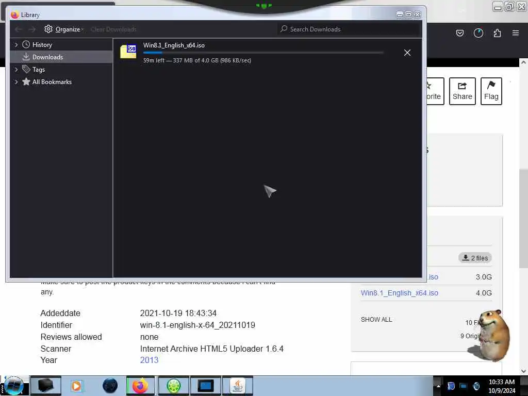Open the Win8.1_English_x64.iso page link
528x396 pixels.
click(x=400, y=293)
